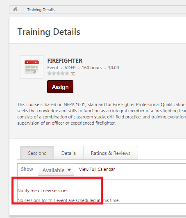Open the Details tab
The height and width of the screenshot is (218, 186).
pyautogui.click(x=68, y=153)
